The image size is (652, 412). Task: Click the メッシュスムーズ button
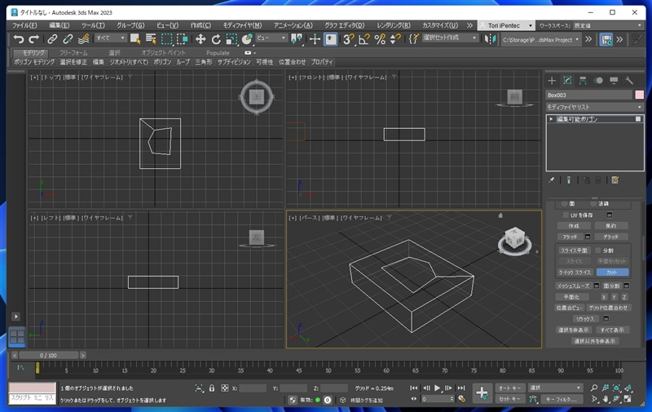pyautogui.click(x=574, y=286)
